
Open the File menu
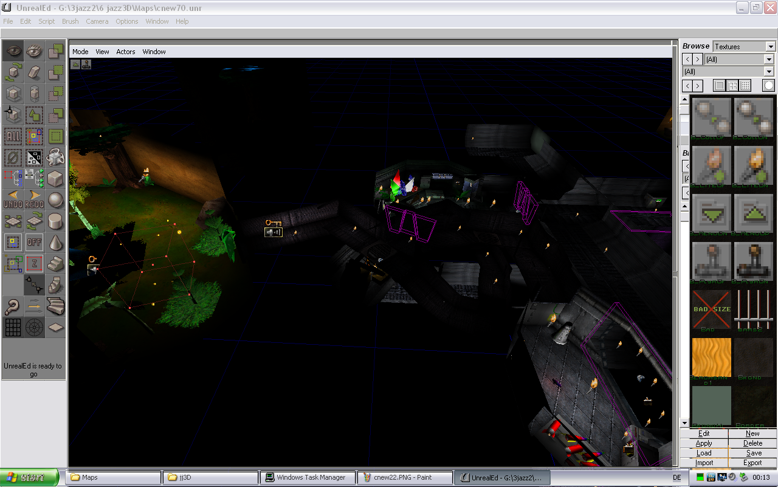tap(8, 21)
